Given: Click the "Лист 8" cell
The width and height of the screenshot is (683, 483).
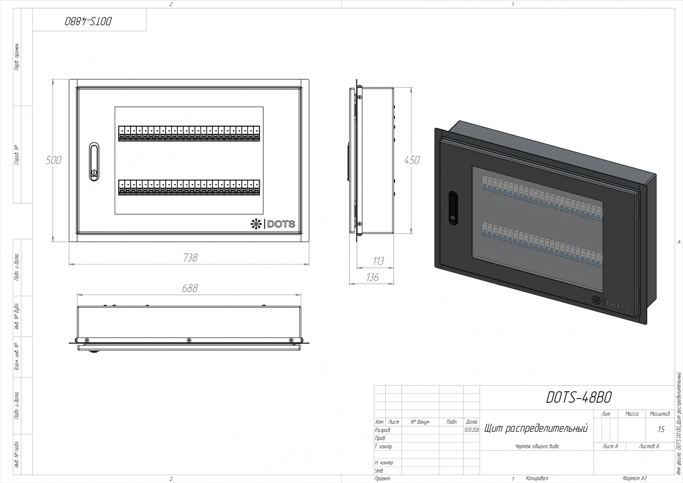Looking at the screenshot, I should 610,446.
